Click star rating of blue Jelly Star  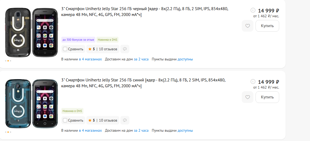point(103,120)
